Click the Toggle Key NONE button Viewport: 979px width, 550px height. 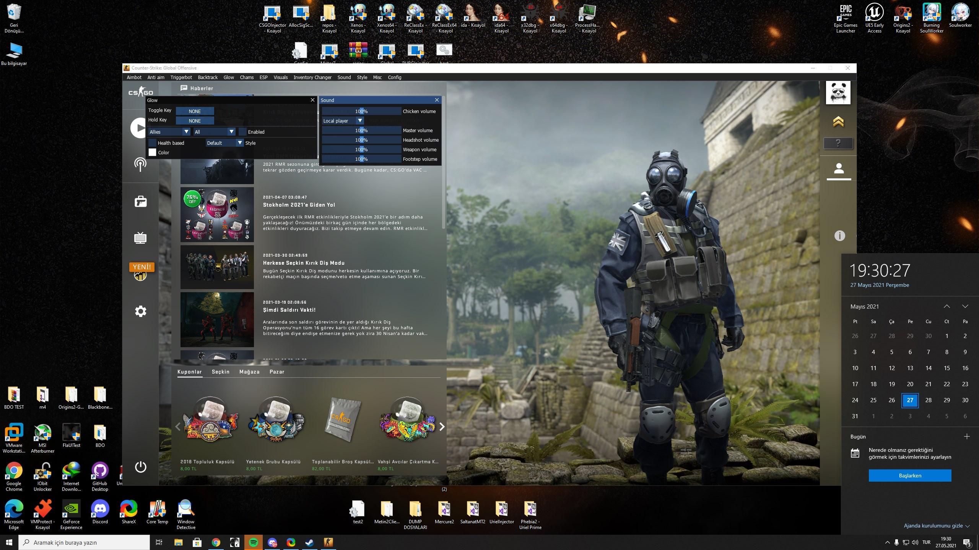[195, 111]
